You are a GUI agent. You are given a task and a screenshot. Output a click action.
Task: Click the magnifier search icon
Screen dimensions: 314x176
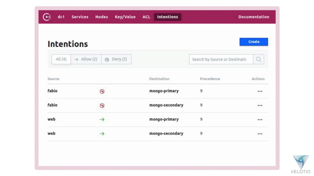(x=258, y=59)
